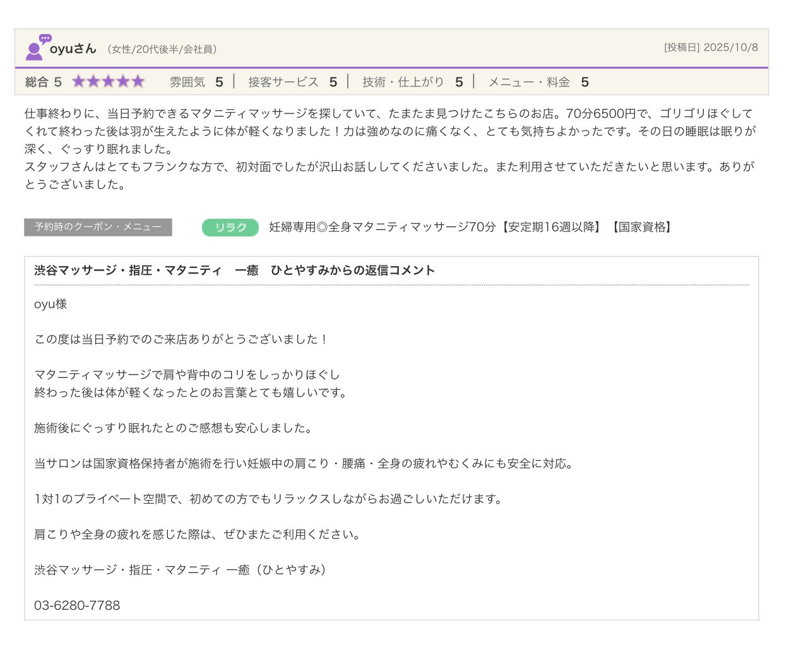Click the middle star of the rating
Screen dimensions: 801x650
[x=109, y=81]
